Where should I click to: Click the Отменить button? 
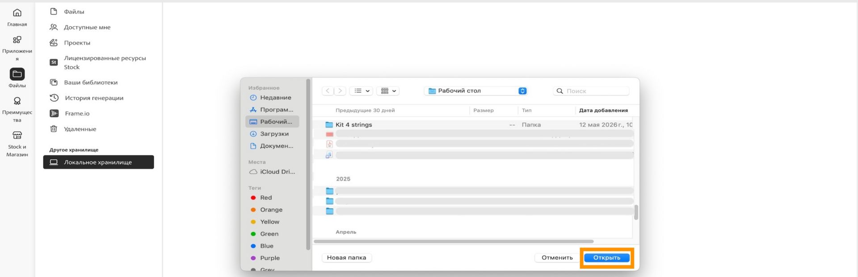coord(557,258)
